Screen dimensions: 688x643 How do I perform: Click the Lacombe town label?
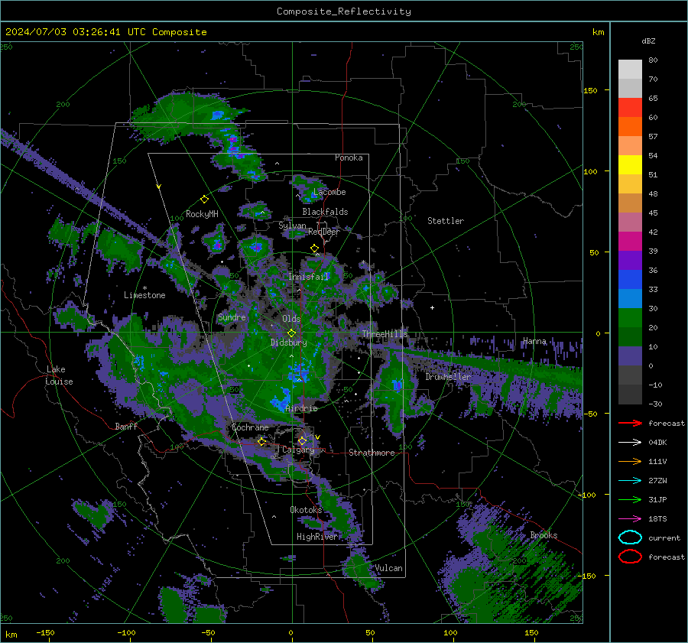point(329,192)
